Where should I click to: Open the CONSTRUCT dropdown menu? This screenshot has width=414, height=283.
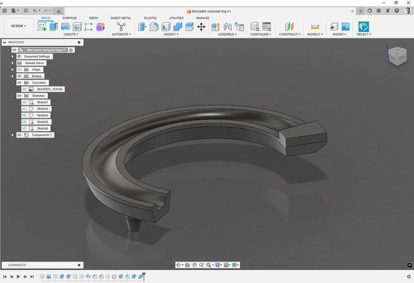point(289,34)
